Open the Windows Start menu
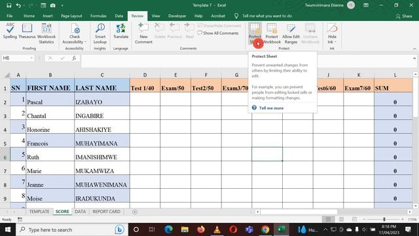 (8, 229)
